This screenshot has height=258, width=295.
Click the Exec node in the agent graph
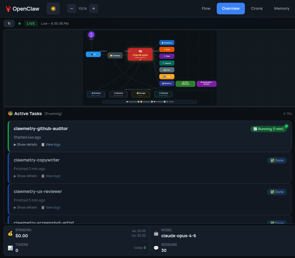[x=167, y=49]
